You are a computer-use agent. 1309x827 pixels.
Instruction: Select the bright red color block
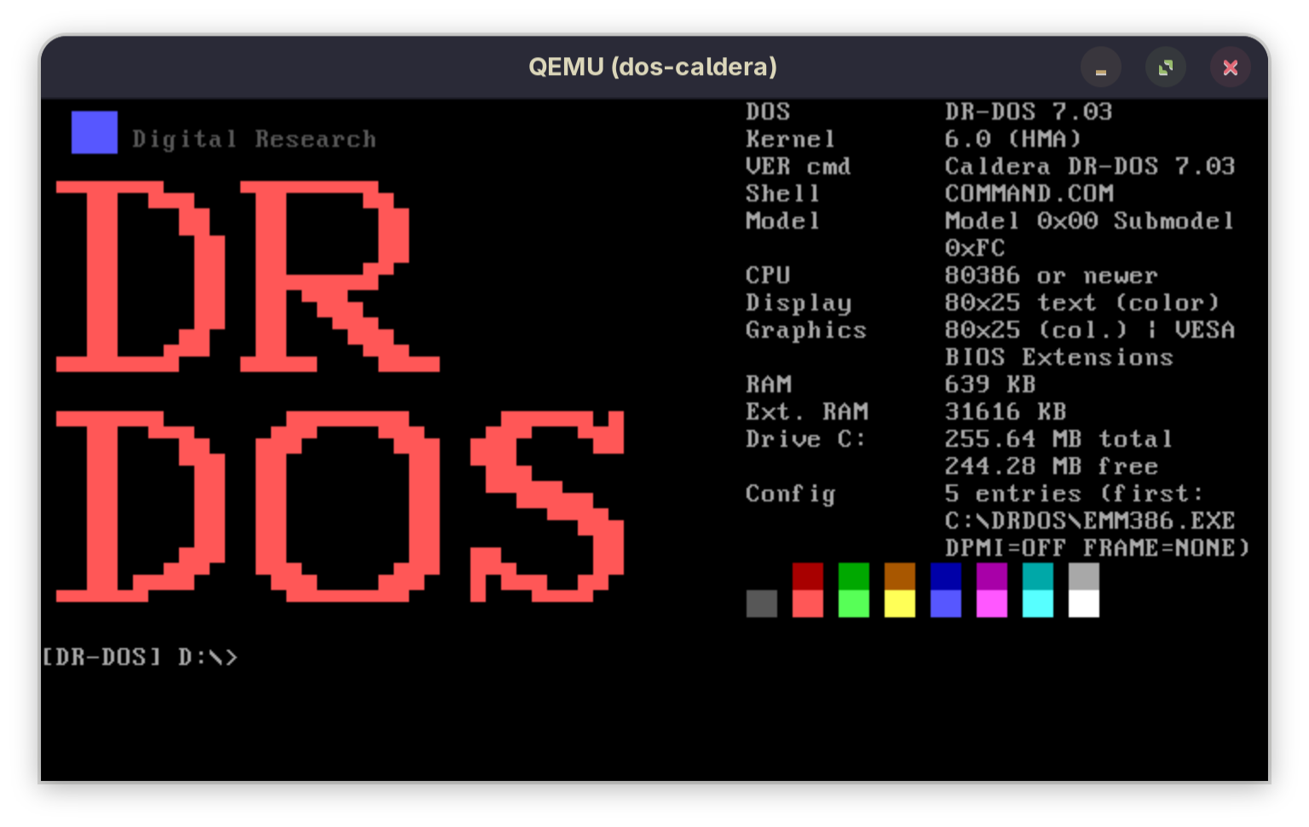(x=807, y=604)
